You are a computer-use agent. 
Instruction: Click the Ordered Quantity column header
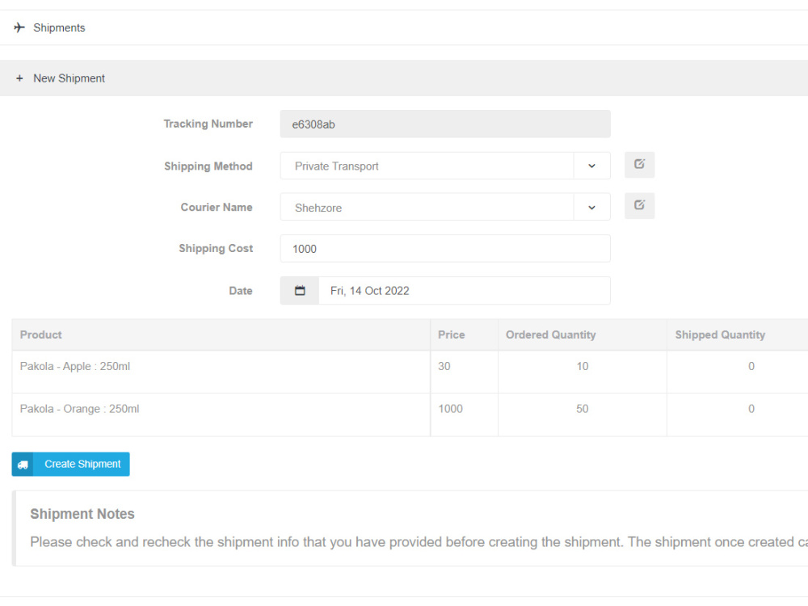[549, 335]
